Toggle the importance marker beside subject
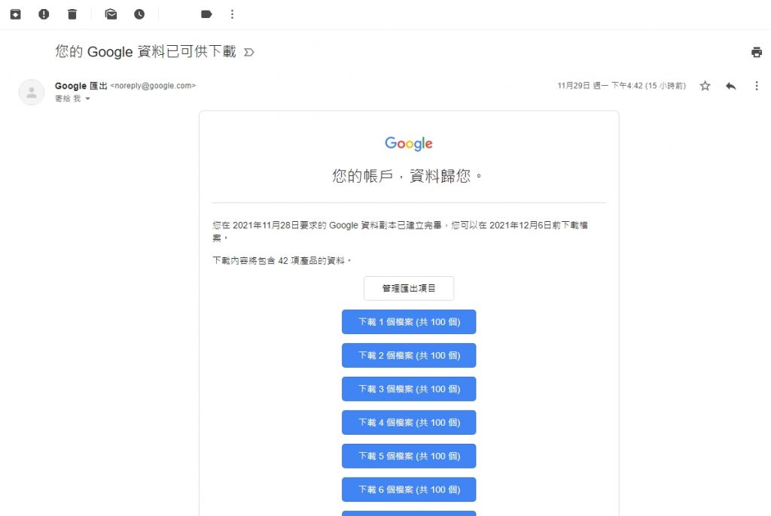The width and height of the screenshot is (771, 516). [249, 52]
